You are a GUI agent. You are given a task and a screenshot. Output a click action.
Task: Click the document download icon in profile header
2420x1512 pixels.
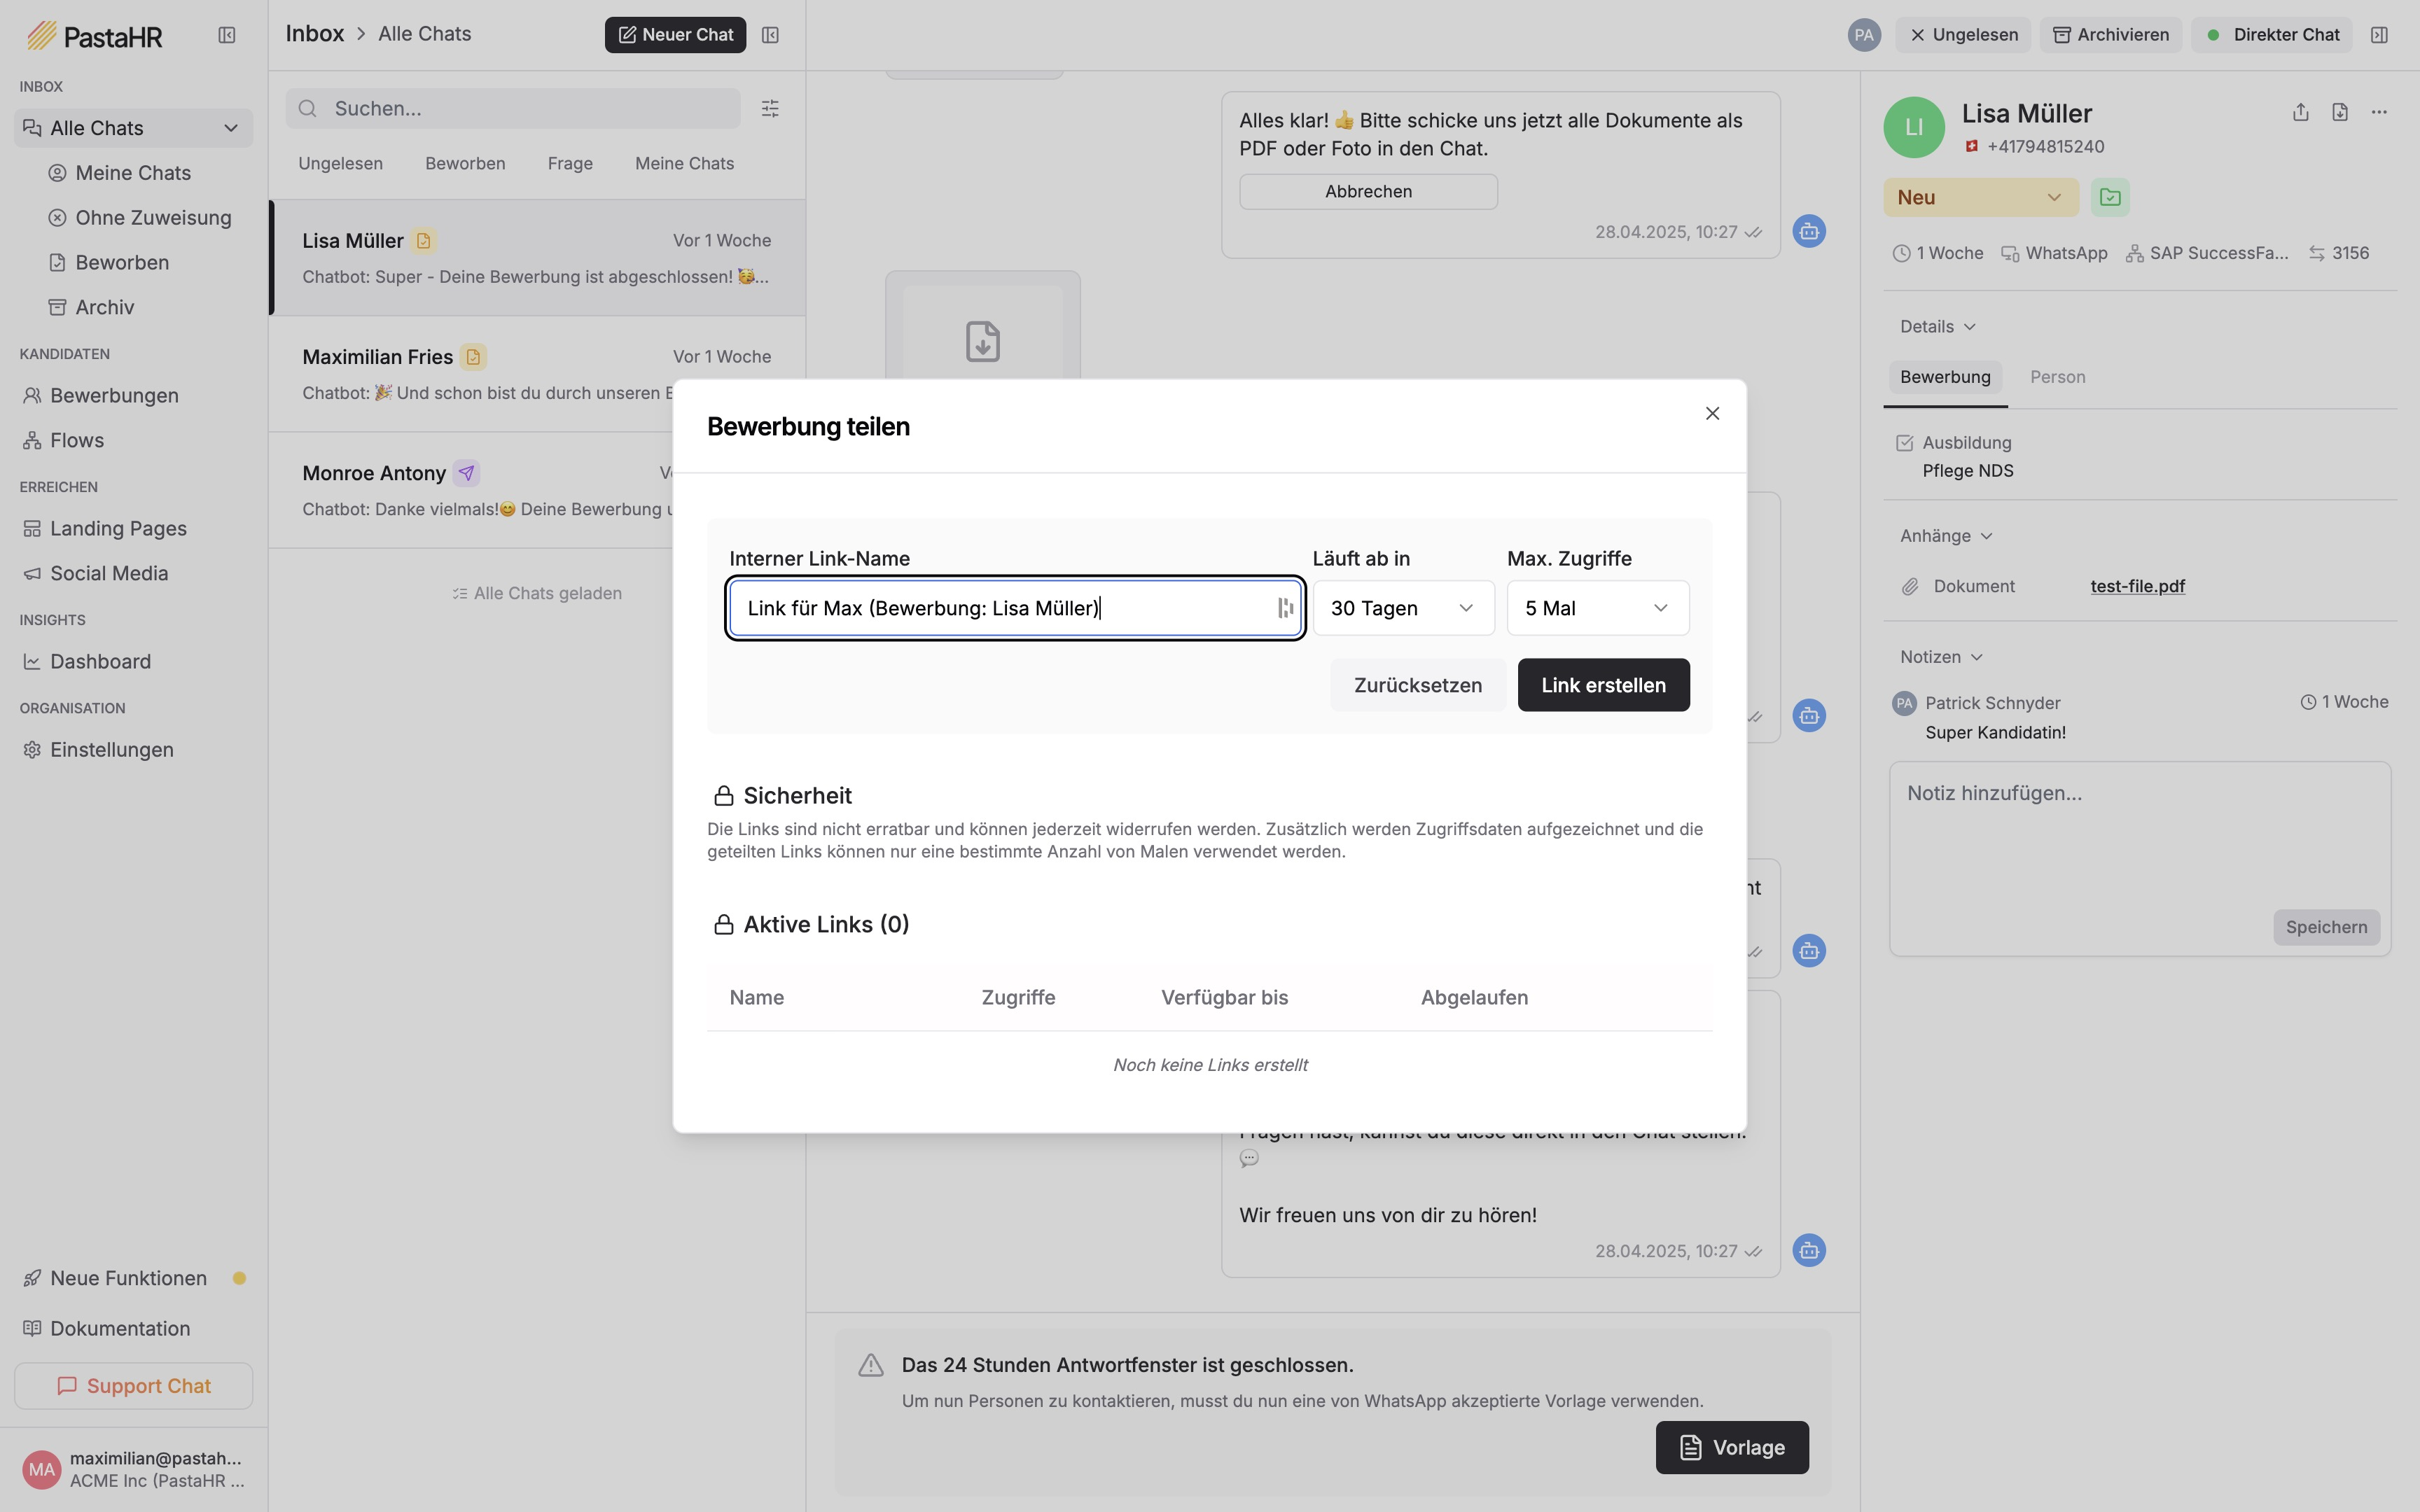2340,112
